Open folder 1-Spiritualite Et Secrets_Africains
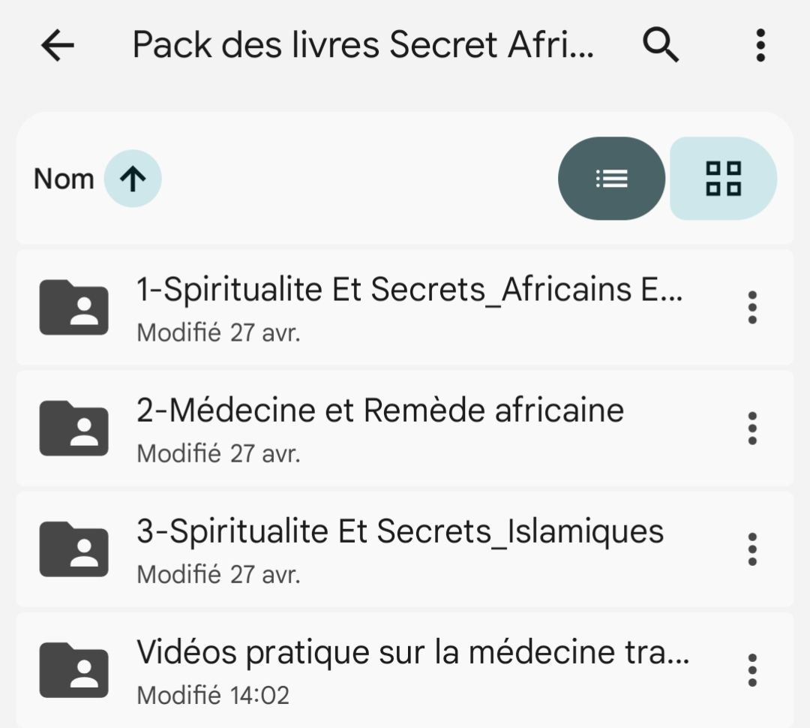Image resolution: width=810 pixels, height=728 pixels. pos(404,308)
